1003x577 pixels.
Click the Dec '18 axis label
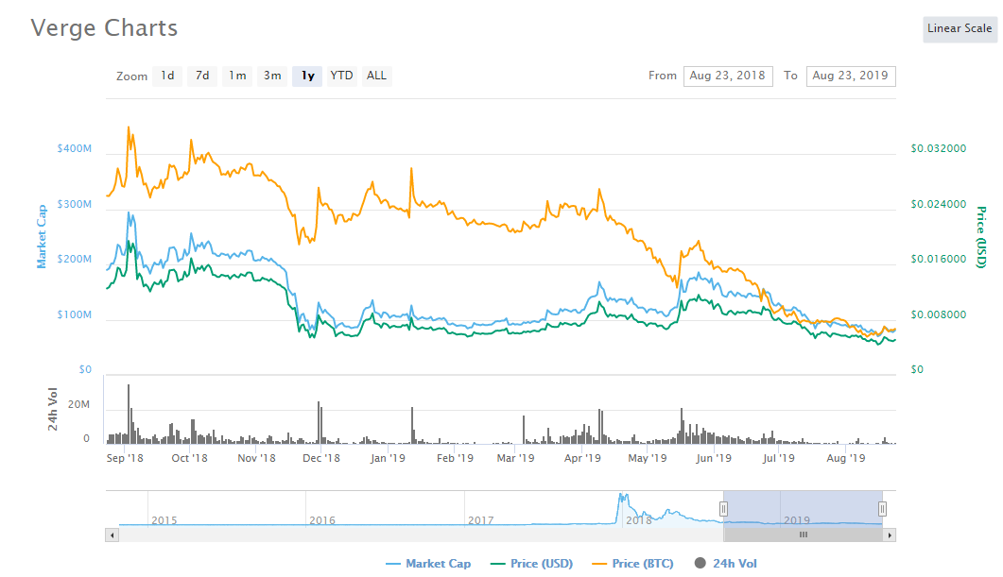(x=321, y=458)
